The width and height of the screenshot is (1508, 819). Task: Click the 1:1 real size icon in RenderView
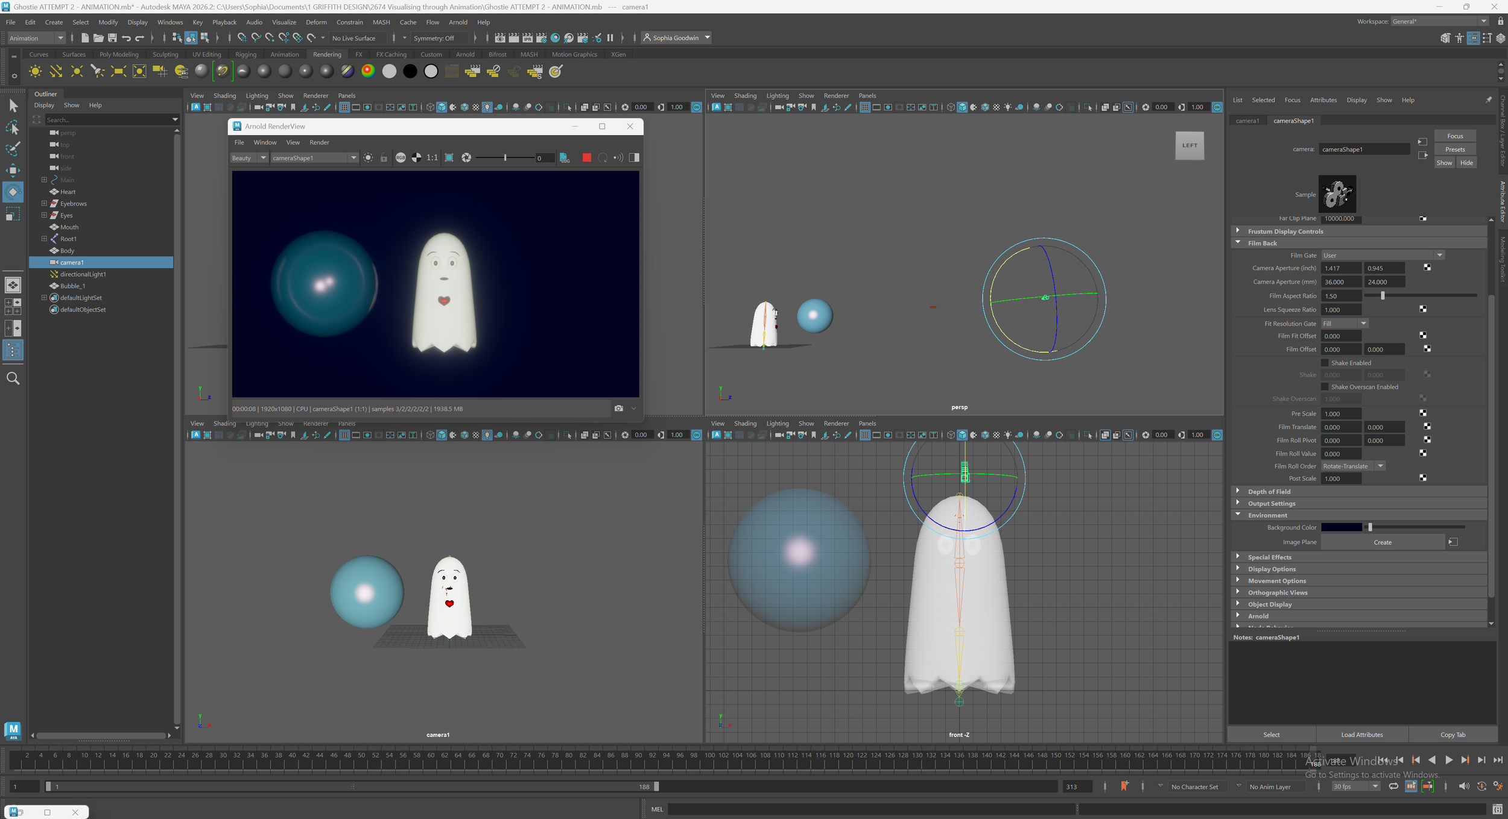432,158
